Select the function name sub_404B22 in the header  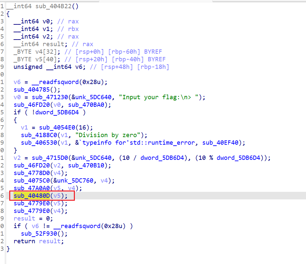pyautogui.click(x=53, y=6)
